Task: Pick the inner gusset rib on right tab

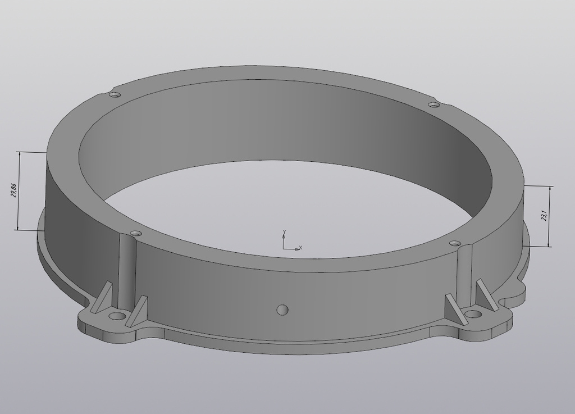Action: (455, 309)
